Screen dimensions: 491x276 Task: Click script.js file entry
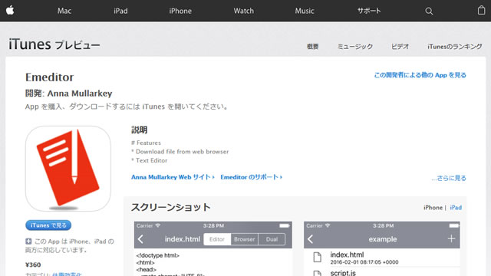[x=343, y=273]
